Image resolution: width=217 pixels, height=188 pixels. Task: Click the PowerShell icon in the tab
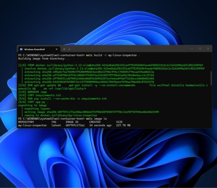(21, 49)
